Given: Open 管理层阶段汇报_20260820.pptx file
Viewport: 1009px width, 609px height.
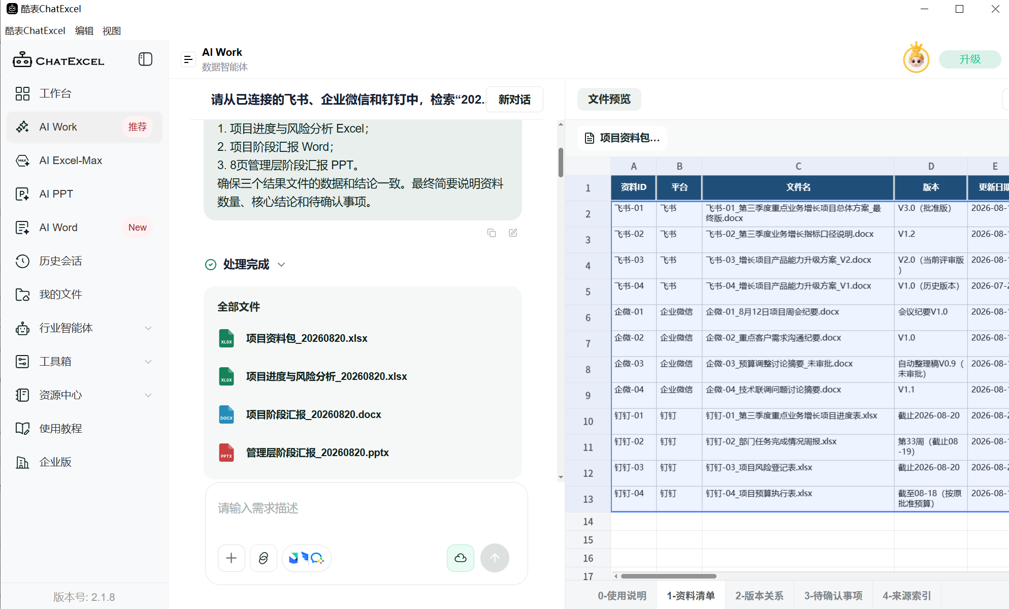Looking at the screenshot, I should pos(317,453).
